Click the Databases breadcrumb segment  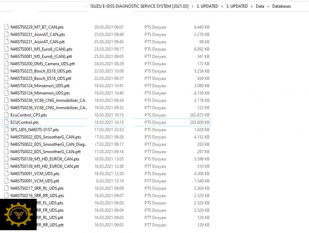281,6
